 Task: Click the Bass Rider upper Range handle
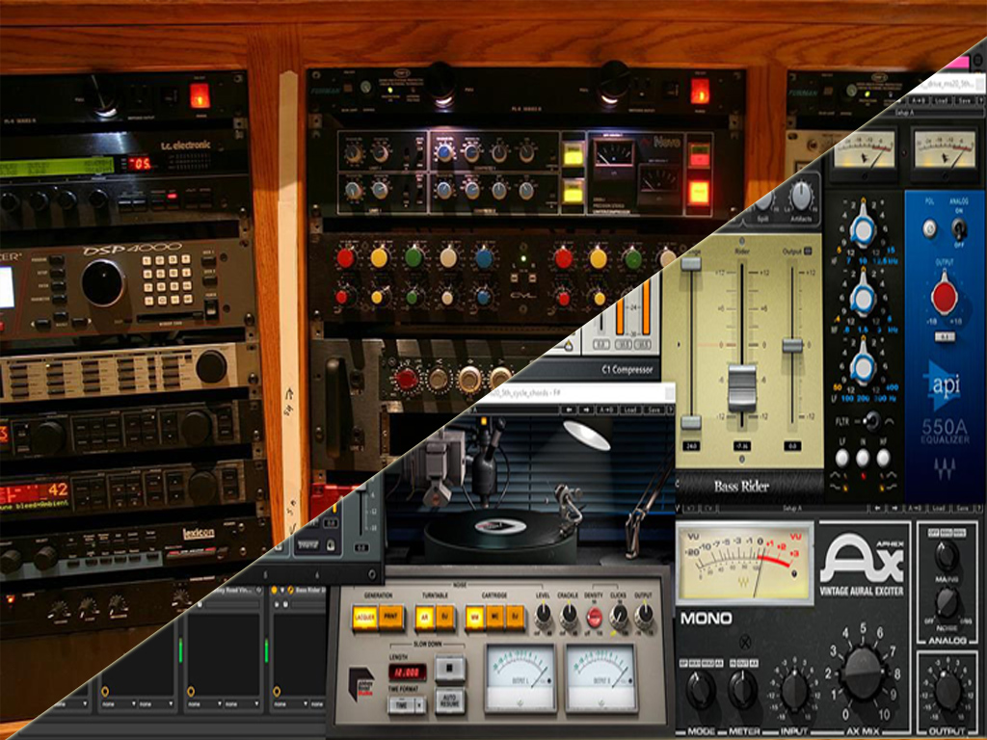[x=691, y=263]
